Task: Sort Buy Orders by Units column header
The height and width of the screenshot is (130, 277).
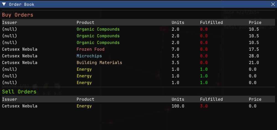Action: pos(178,23)
